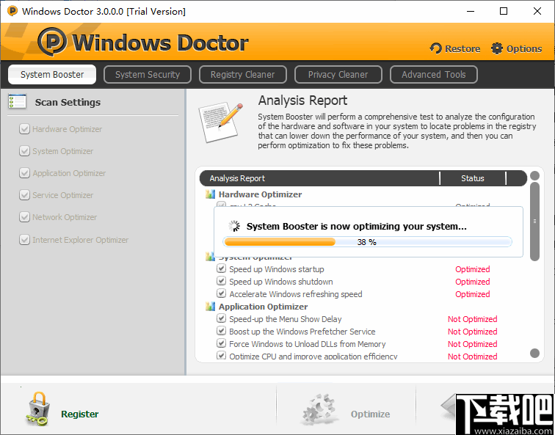This screenshot has width=555, height=435.
Task: Click the Application Optimizer group heading
Action: (263, 307)
